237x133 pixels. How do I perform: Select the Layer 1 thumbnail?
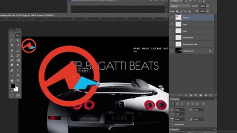point(178,17)
